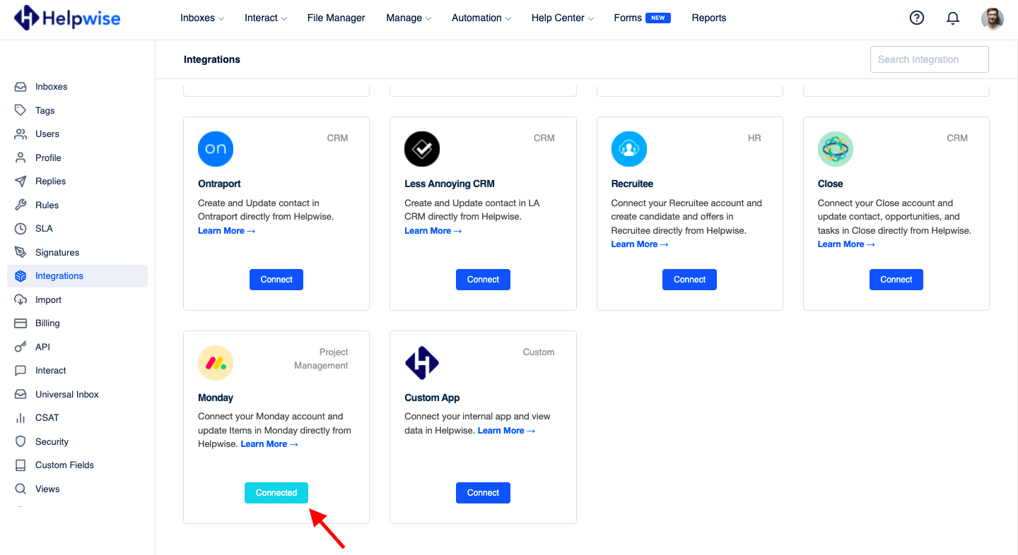Switch to the Reports section
This screenshot has height=555, width=1018.
pos(708,18)
